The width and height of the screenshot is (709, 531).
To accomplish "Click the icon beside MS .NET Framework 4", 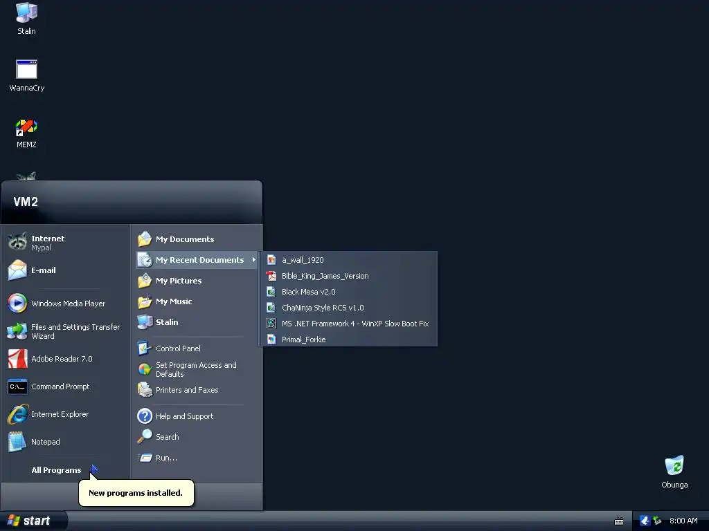I will [271, 324].
